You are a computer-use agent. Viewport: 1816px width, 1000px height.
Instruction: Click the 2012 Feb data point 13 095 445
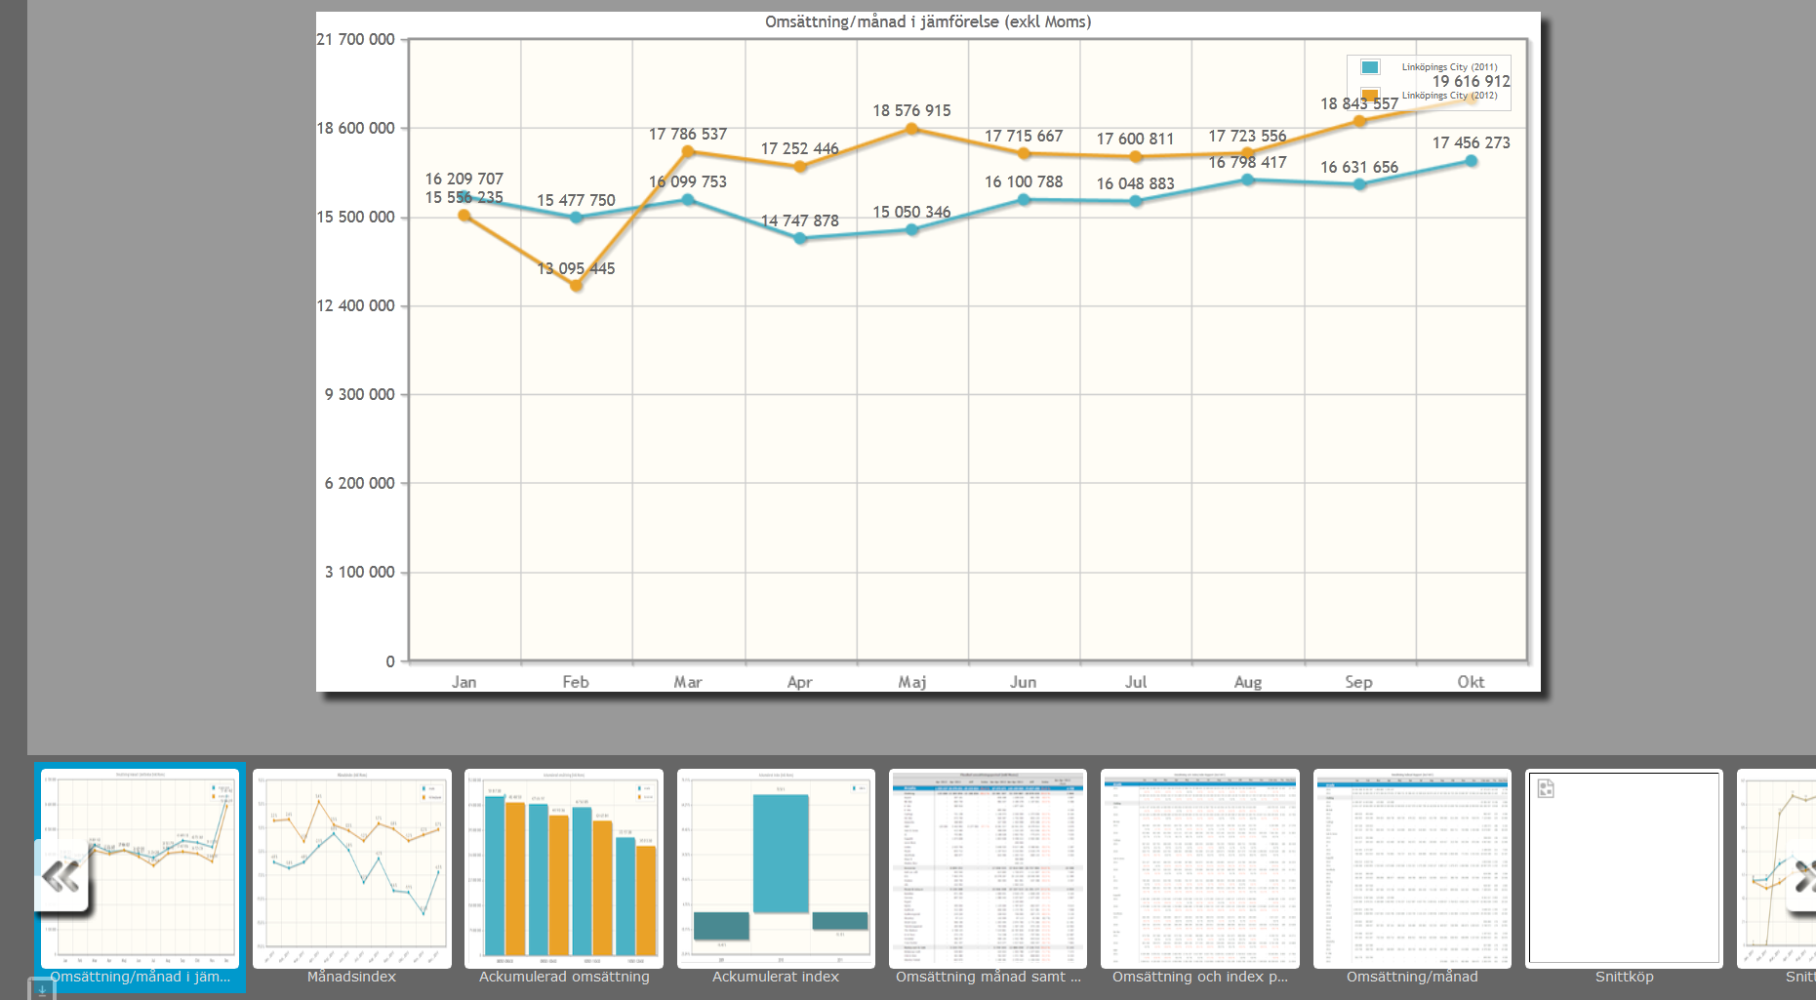coord(576,286)
